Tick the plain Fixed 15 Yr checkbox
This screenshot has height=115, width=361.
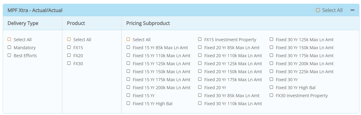pos(128,95)
